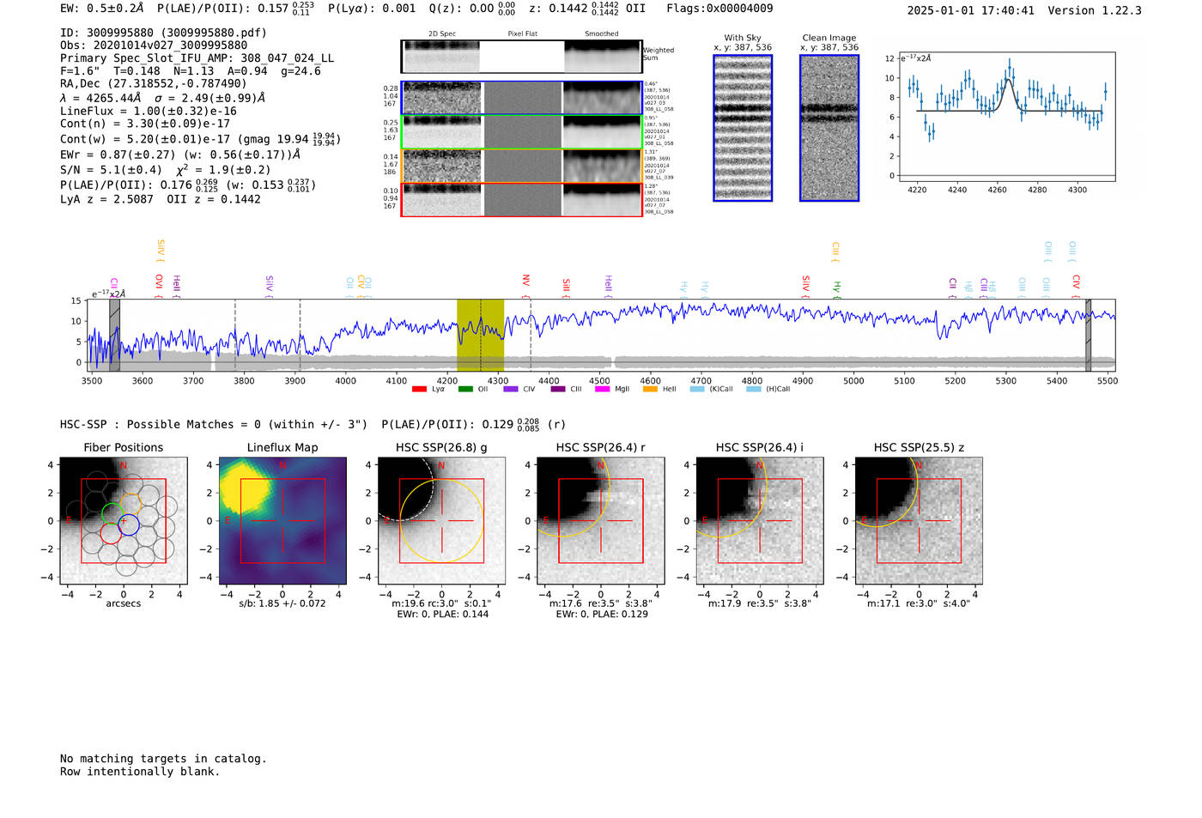Click the RA,Dec coordinates line

tap(154, 83)
